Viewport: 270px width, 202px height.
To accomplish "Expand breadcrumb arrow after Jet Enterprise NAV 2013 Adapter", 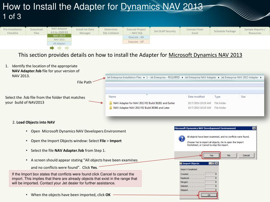I will point(261,78).
